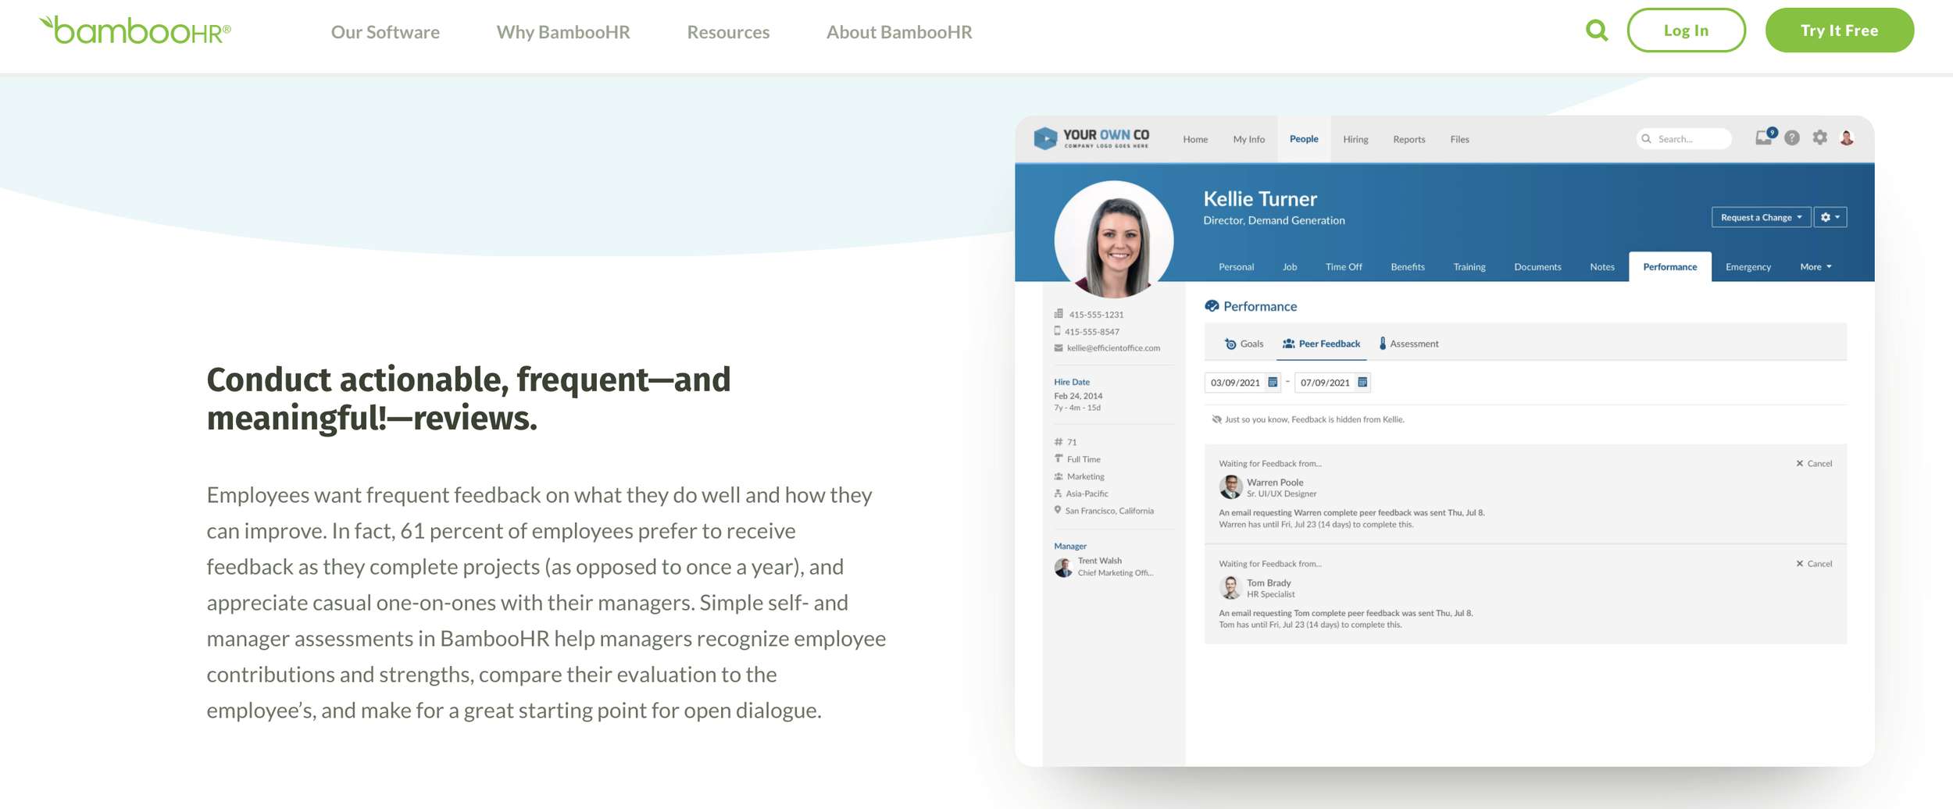Click the Trent Walsh manager name
Screen dimensions: 1953x809
pyautogui.click(x=1099, y=561)
